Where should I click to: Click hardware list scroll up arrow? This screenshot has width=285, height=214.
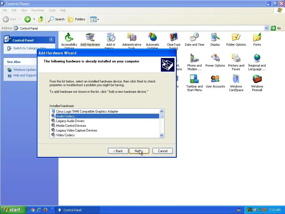[162, 111]
